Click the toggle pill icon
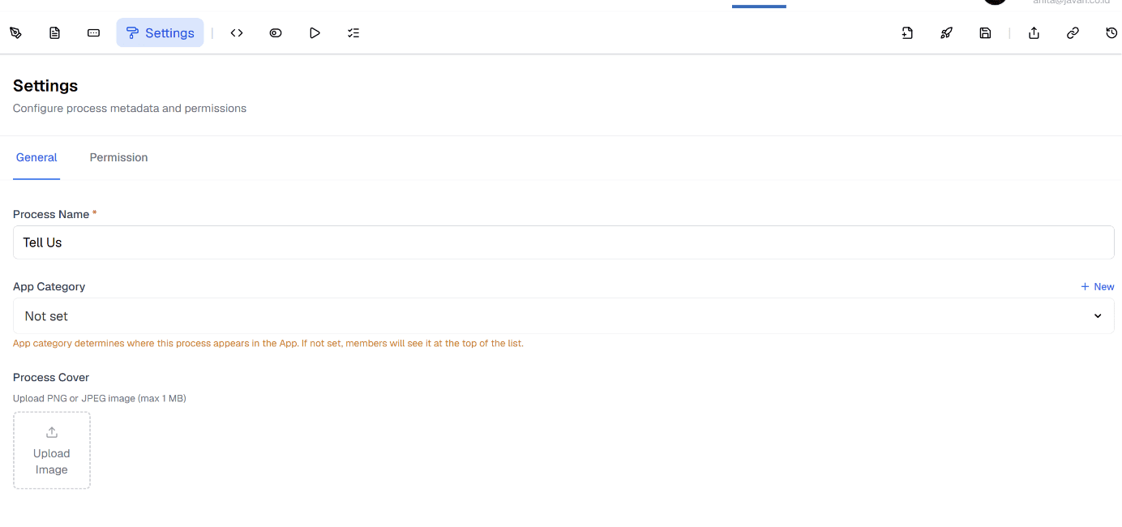Screen dimensions: 1122x527 (x=276, y=33)
